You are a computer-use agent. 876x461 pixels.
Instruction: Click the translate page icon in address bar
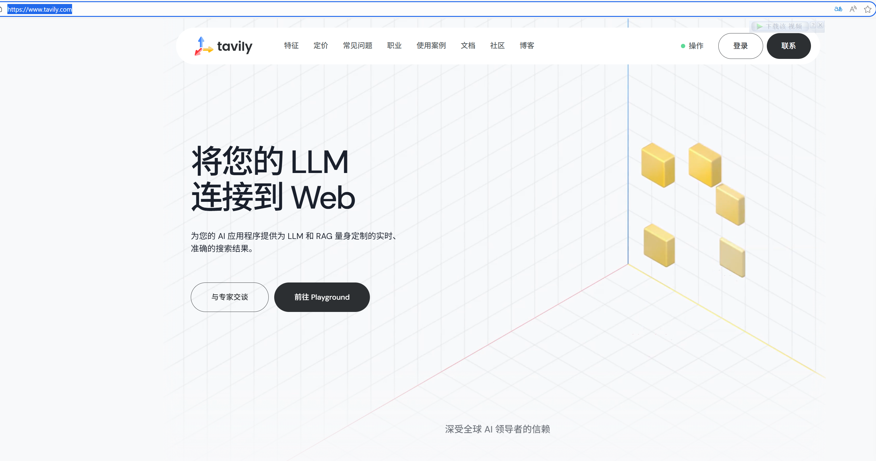click(838, 9)
